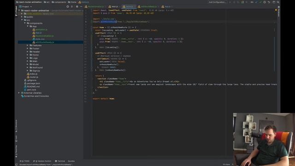Open the Version Control tool window
295x166 pixels.
pyautogui.click(x=42, y=161)
